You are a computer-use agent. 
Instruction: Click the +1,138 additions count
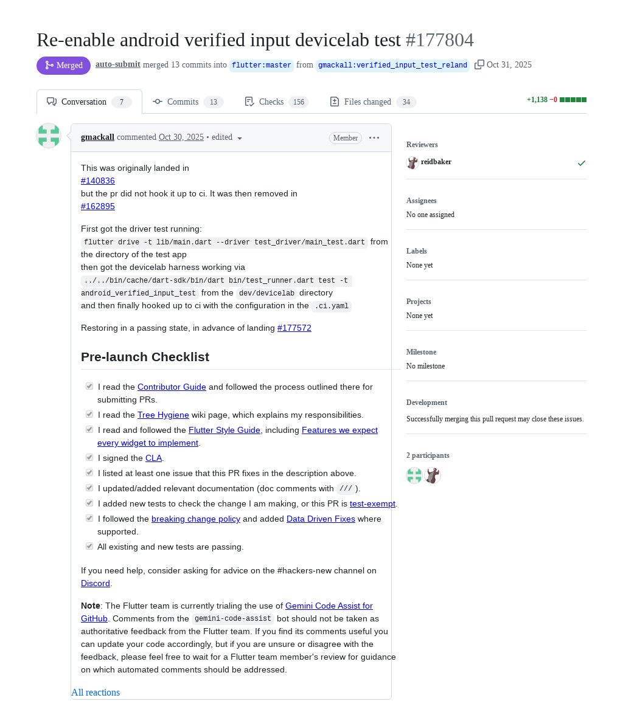pos(537,100)
